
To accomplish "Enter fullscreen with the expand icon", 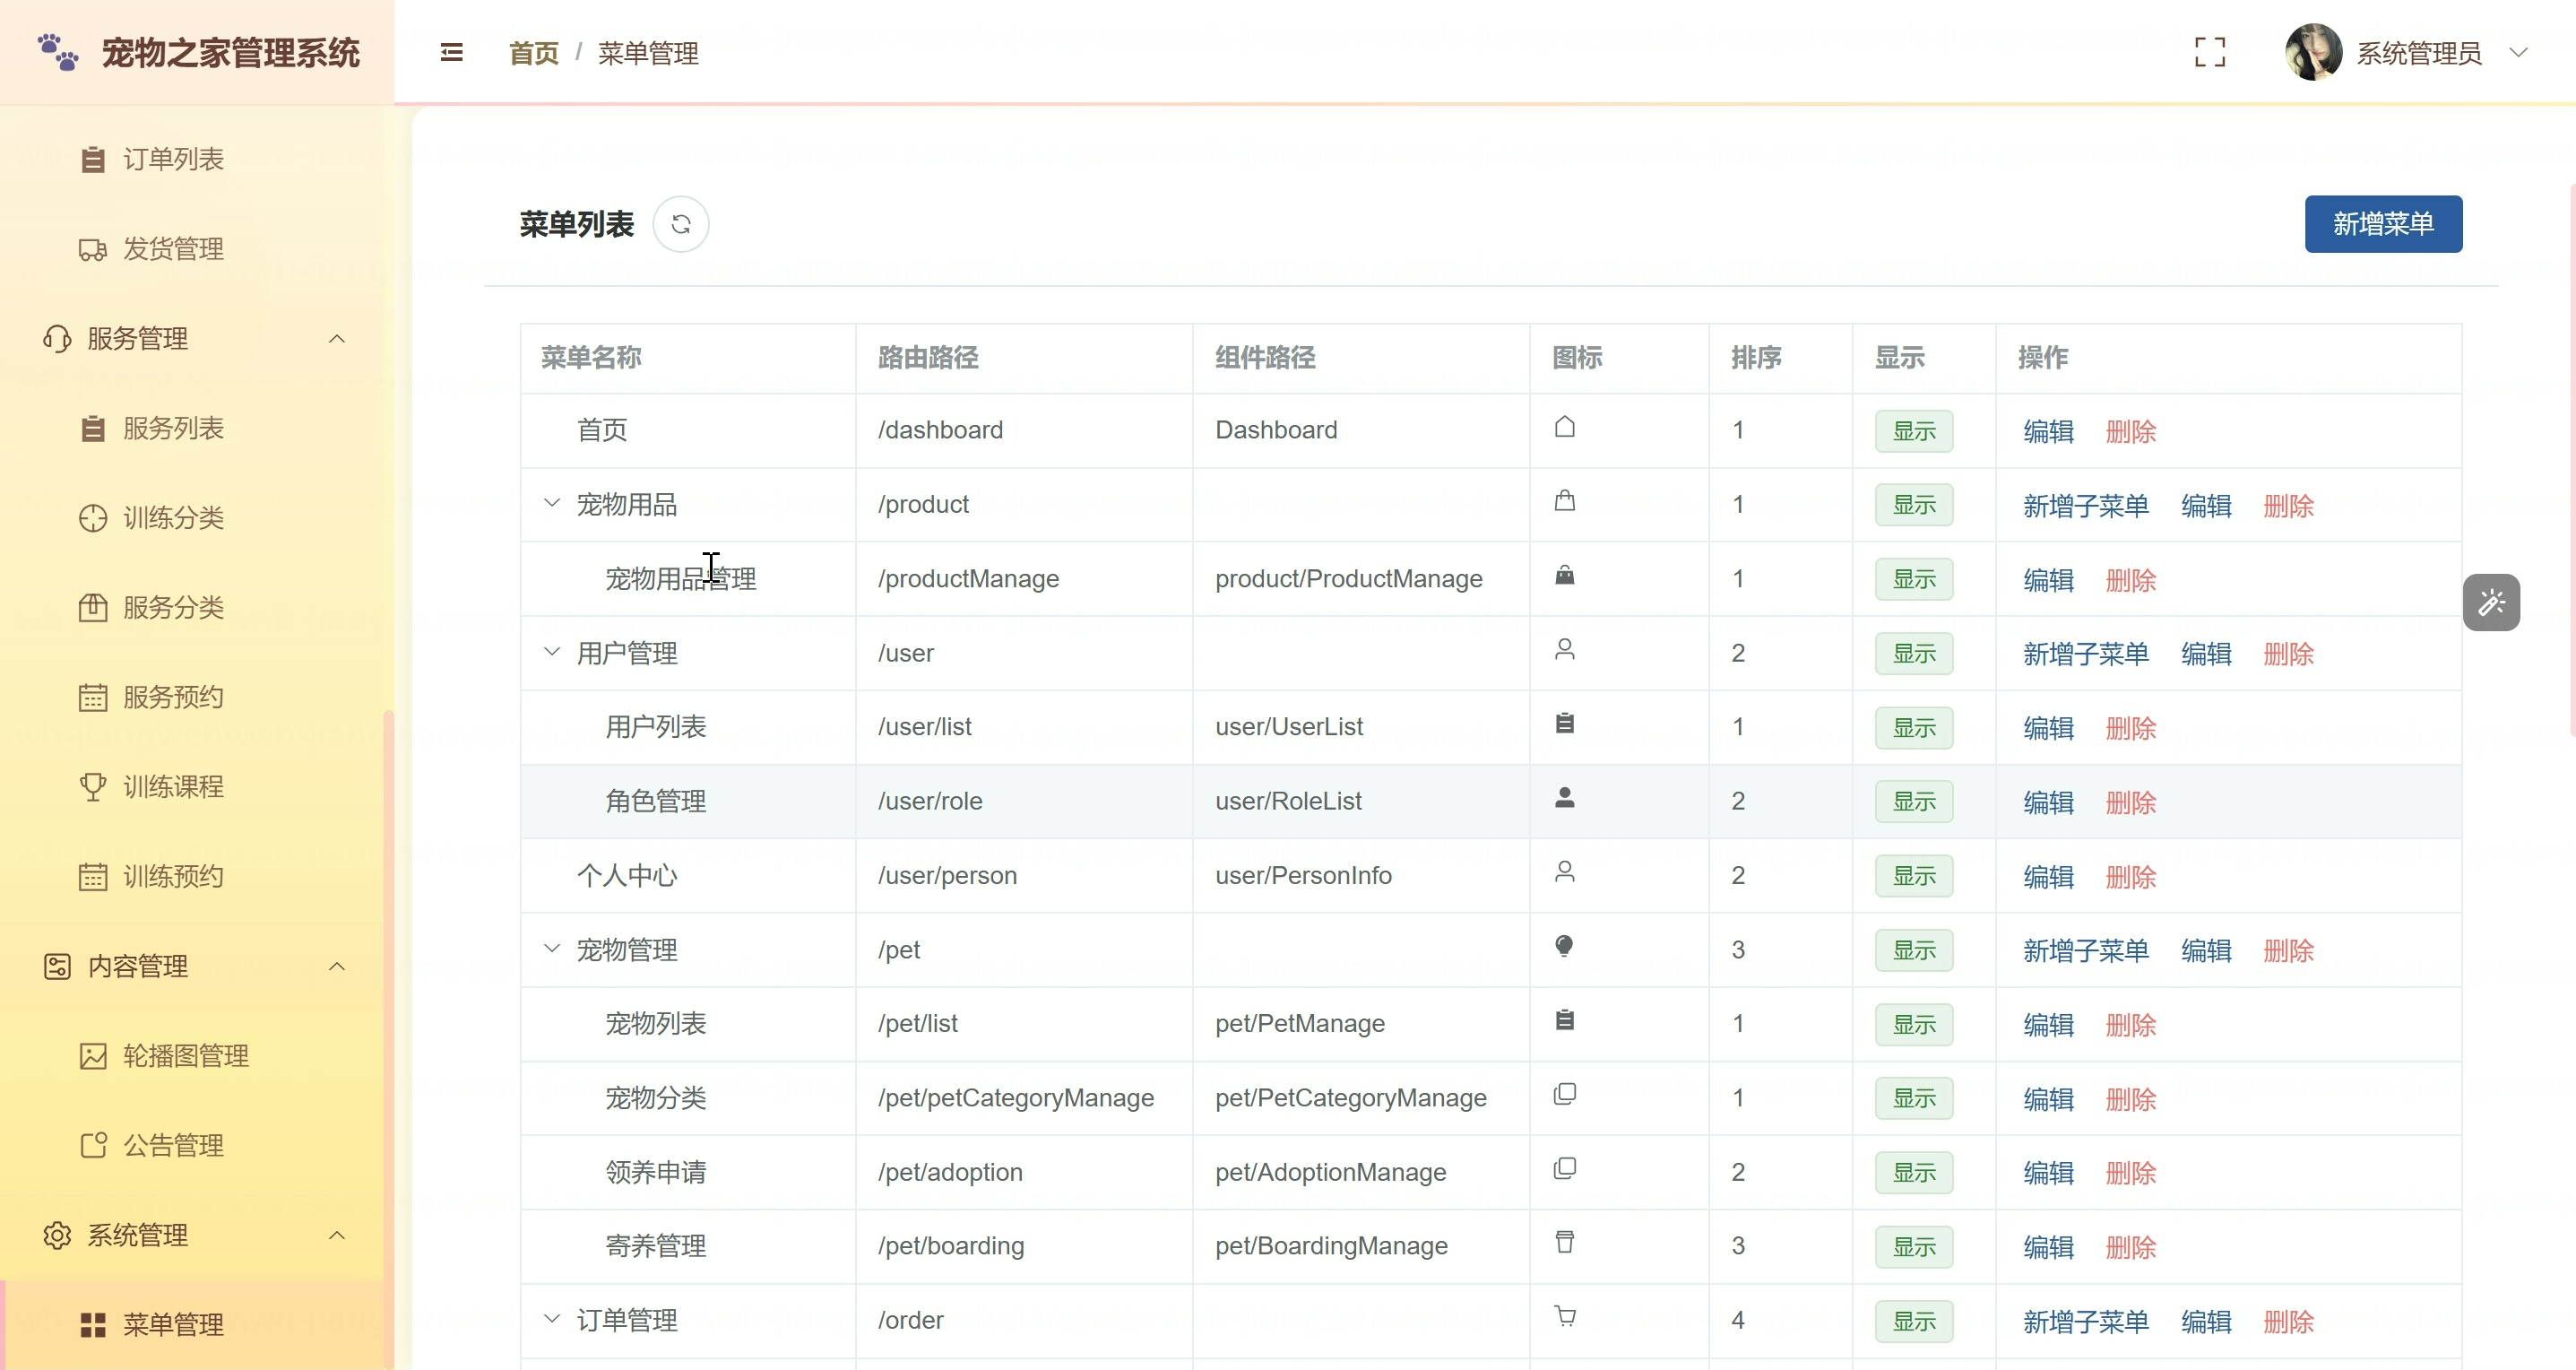I will pos(2209,52).
